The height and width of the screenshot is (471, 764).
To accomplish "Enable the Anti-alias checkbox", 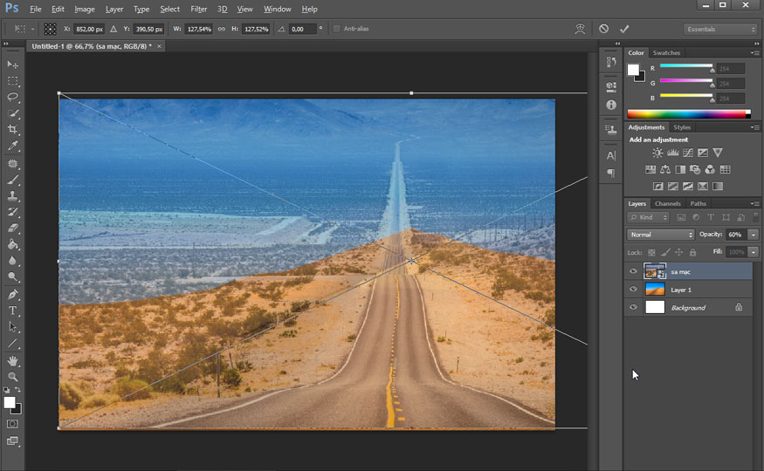I will [337, 29].
